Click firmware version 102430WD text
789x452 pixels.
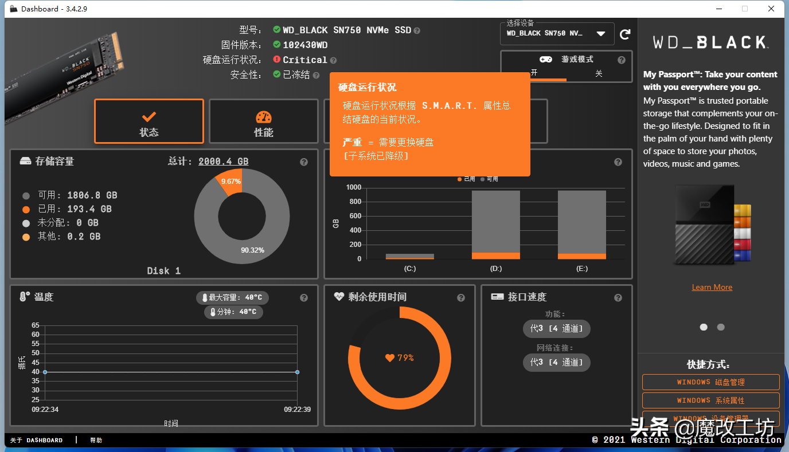(306, 45)
